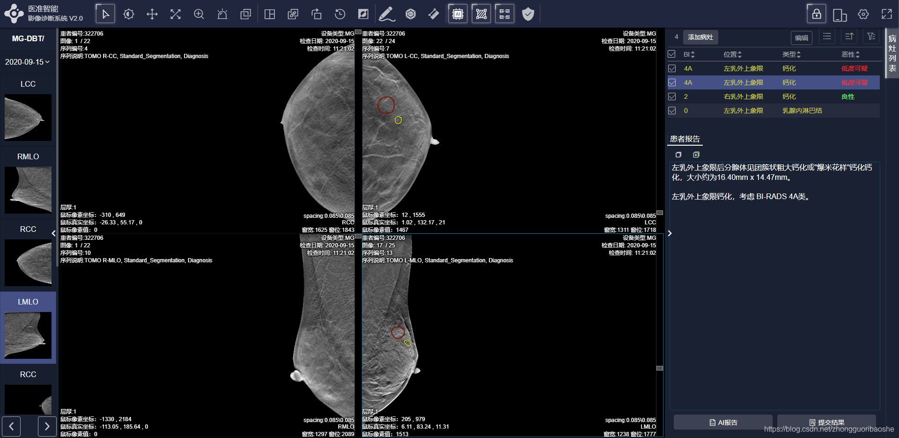Screen dimensions: 899x438
Task: Select the highlighted LMLO thumbnail image
Action: (x=28, y=335)
